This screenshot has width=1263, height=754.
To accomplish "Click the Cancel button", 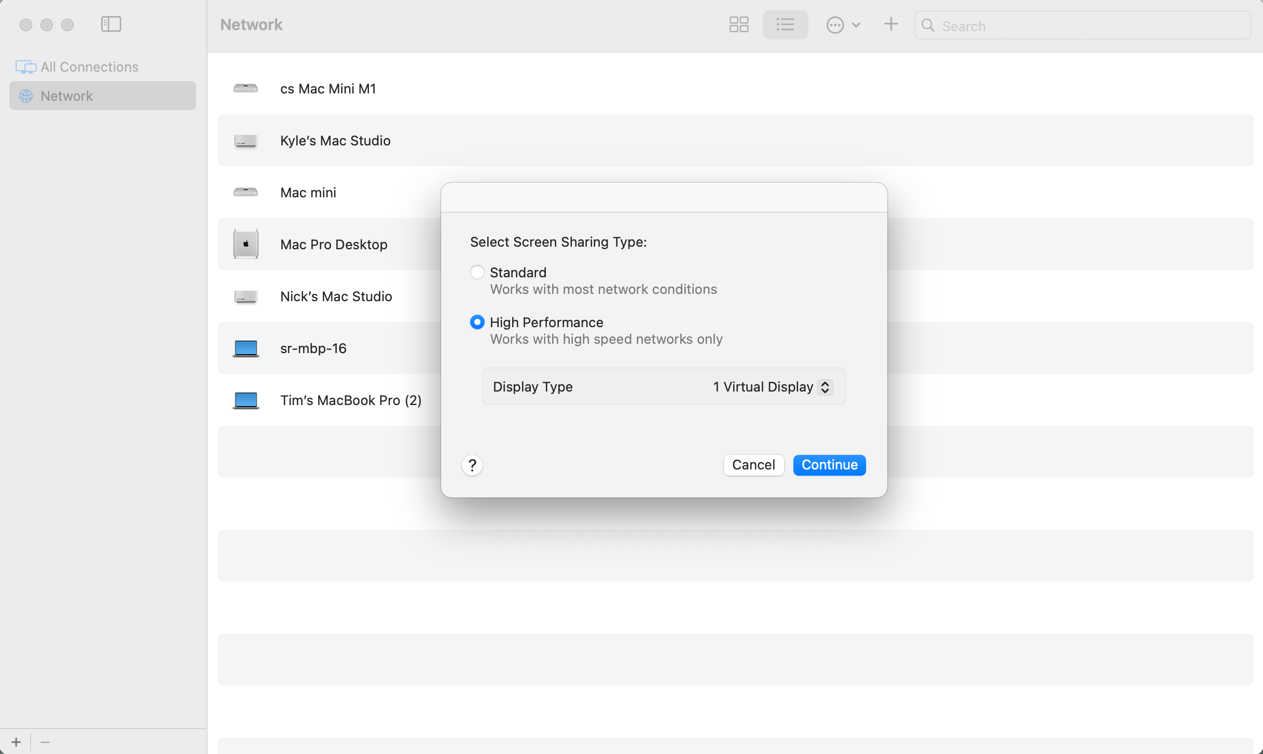I will point(753,465).
